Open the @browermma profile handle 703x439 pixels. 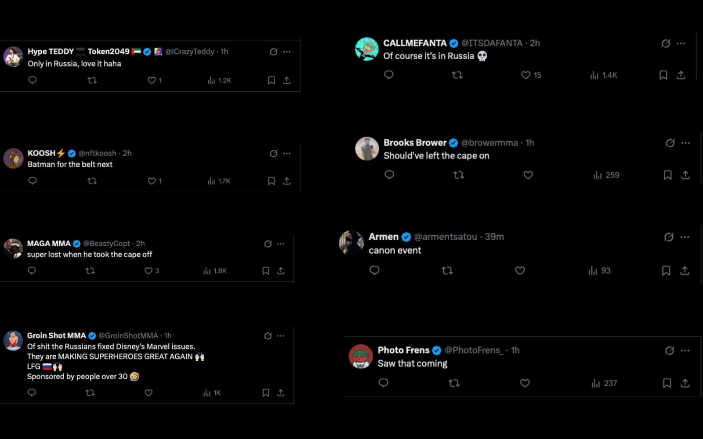tap(489, 143)
